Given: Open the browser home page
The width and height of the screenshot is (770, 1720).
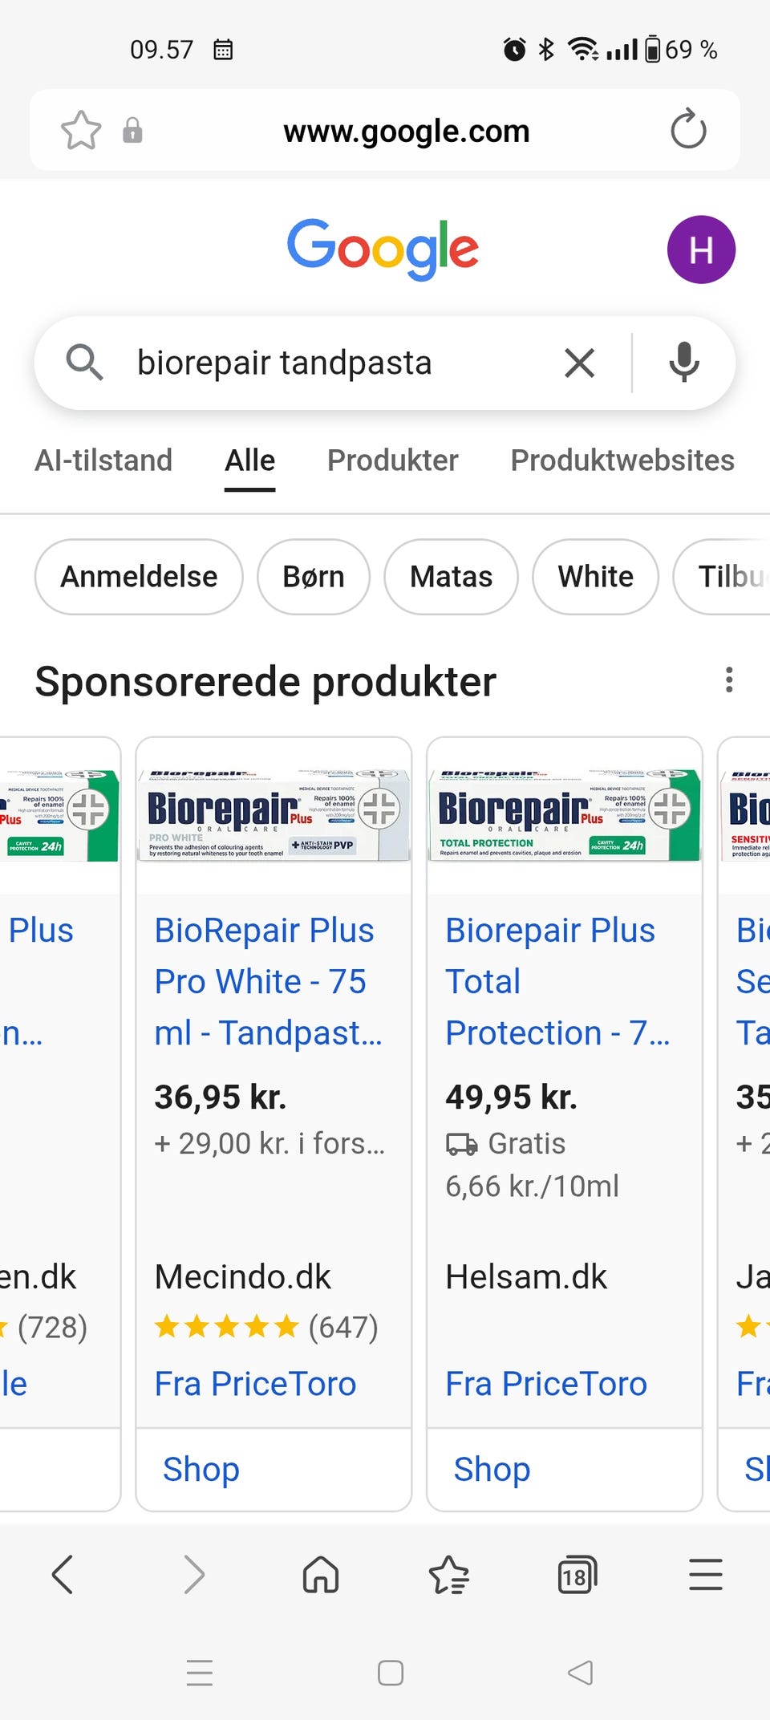Looking at the screenshot, I should coord(321,1574).
